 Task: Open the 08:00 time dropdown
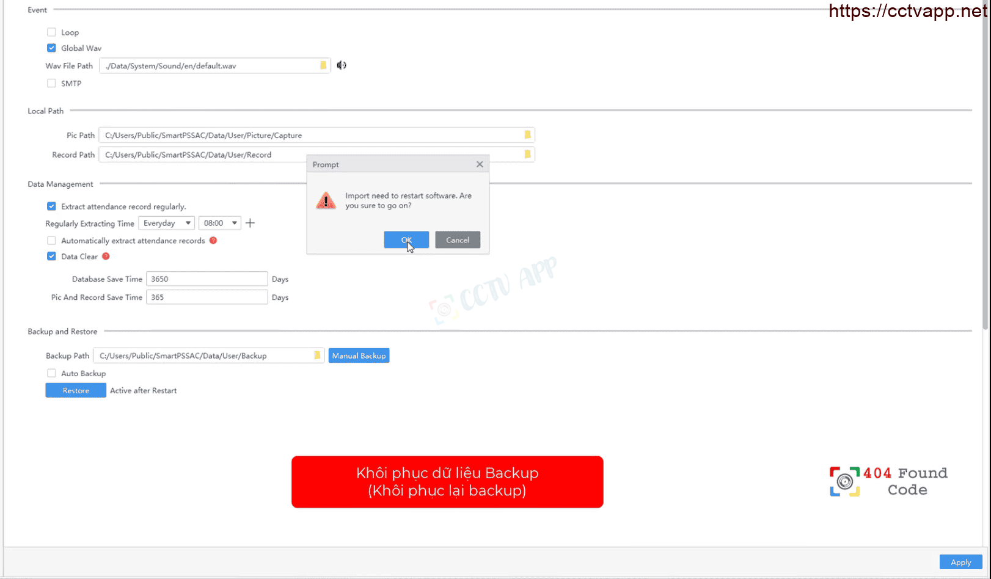coord(220,223)
